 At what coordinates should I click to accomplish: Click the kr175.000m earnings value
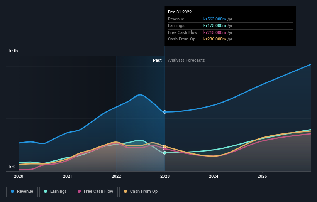(215, 25)
